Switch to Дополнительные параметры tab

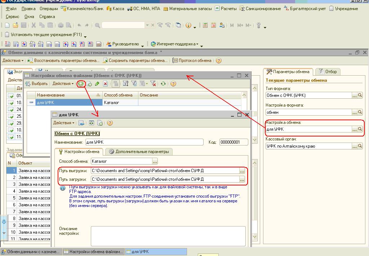click(x=139, y=152)
